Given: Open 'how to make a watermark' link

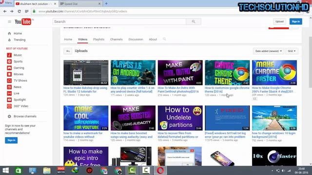Looking at the screenshot, I should [83, 135].
